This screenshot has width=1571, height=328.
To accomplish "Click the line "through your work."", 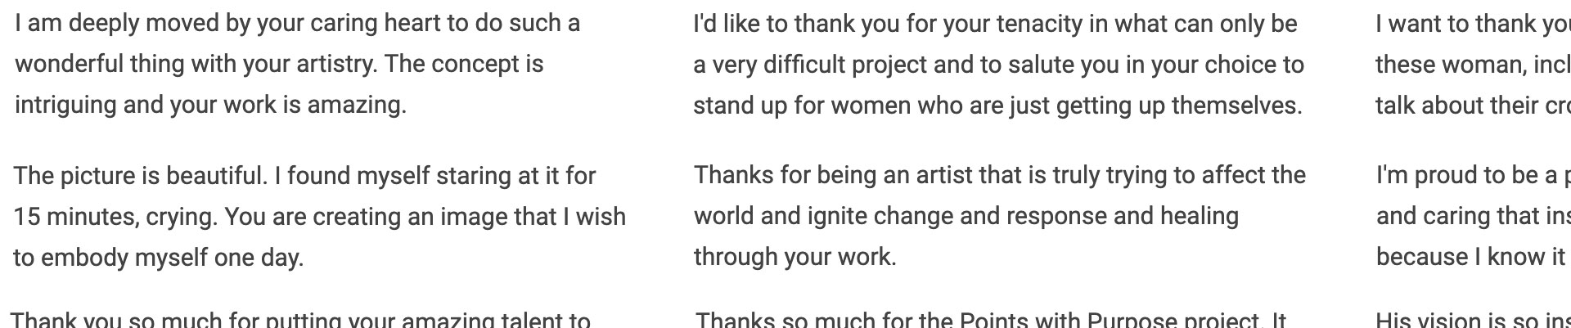I will click(x=795, y=257).
